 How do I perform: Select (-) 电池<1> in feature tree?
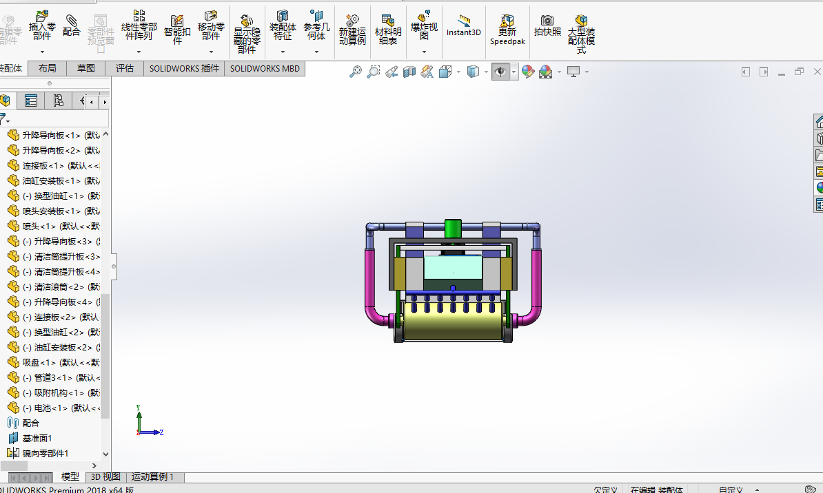(54, 408)
